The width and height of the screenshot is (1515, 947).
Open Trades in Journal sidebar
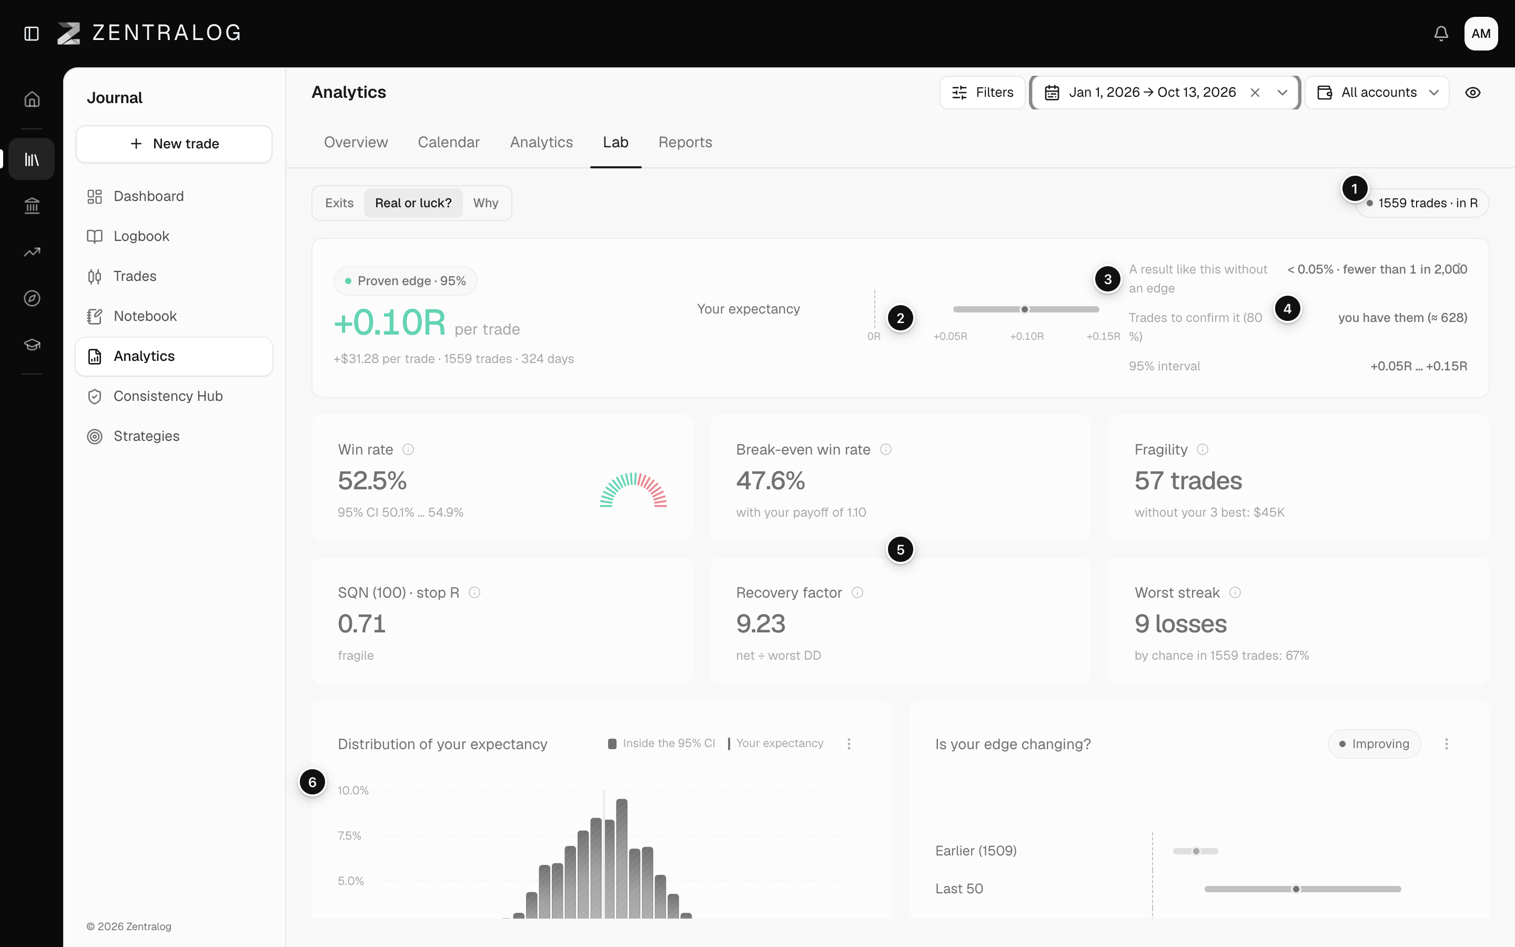coord(174,276)
